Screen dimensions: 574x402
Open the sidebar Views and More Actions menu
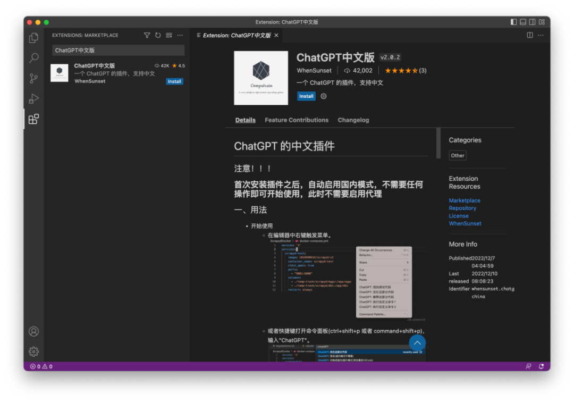[180, 35]
